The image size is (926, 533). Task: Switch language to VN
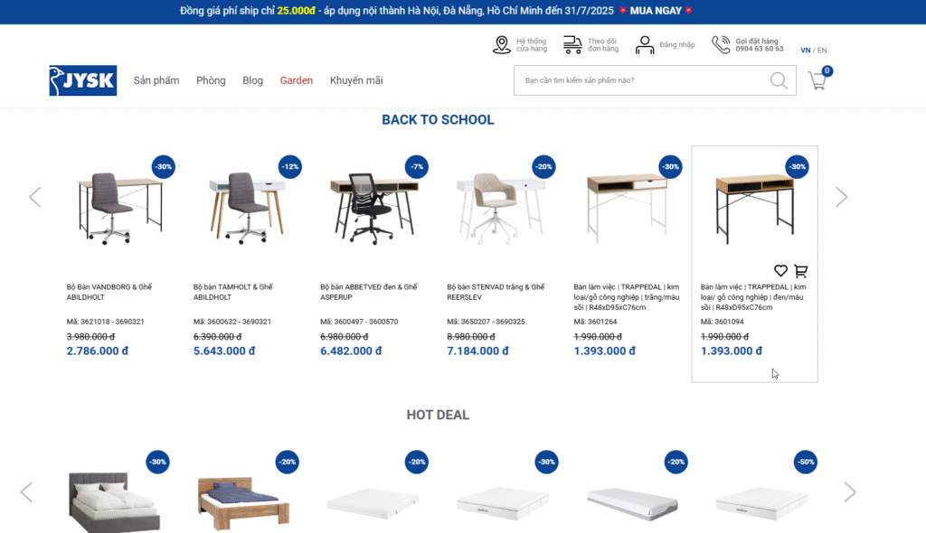pyautogui.click(x=806, y=51)
